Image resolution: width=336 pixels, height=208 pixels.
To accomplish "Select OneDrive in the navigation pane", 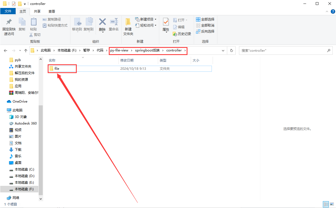I will pyautogui.click(x=19, y=102).
